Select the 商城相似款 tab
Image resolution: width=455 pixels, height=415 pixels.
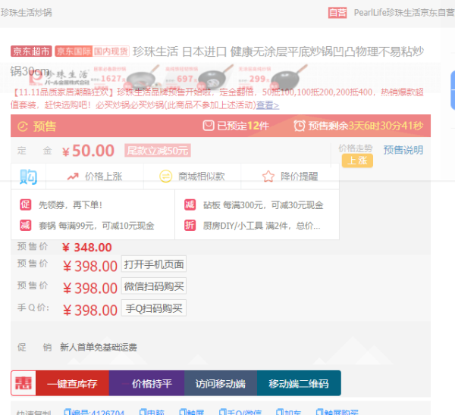pyautogui.click(x=193, y=176)
